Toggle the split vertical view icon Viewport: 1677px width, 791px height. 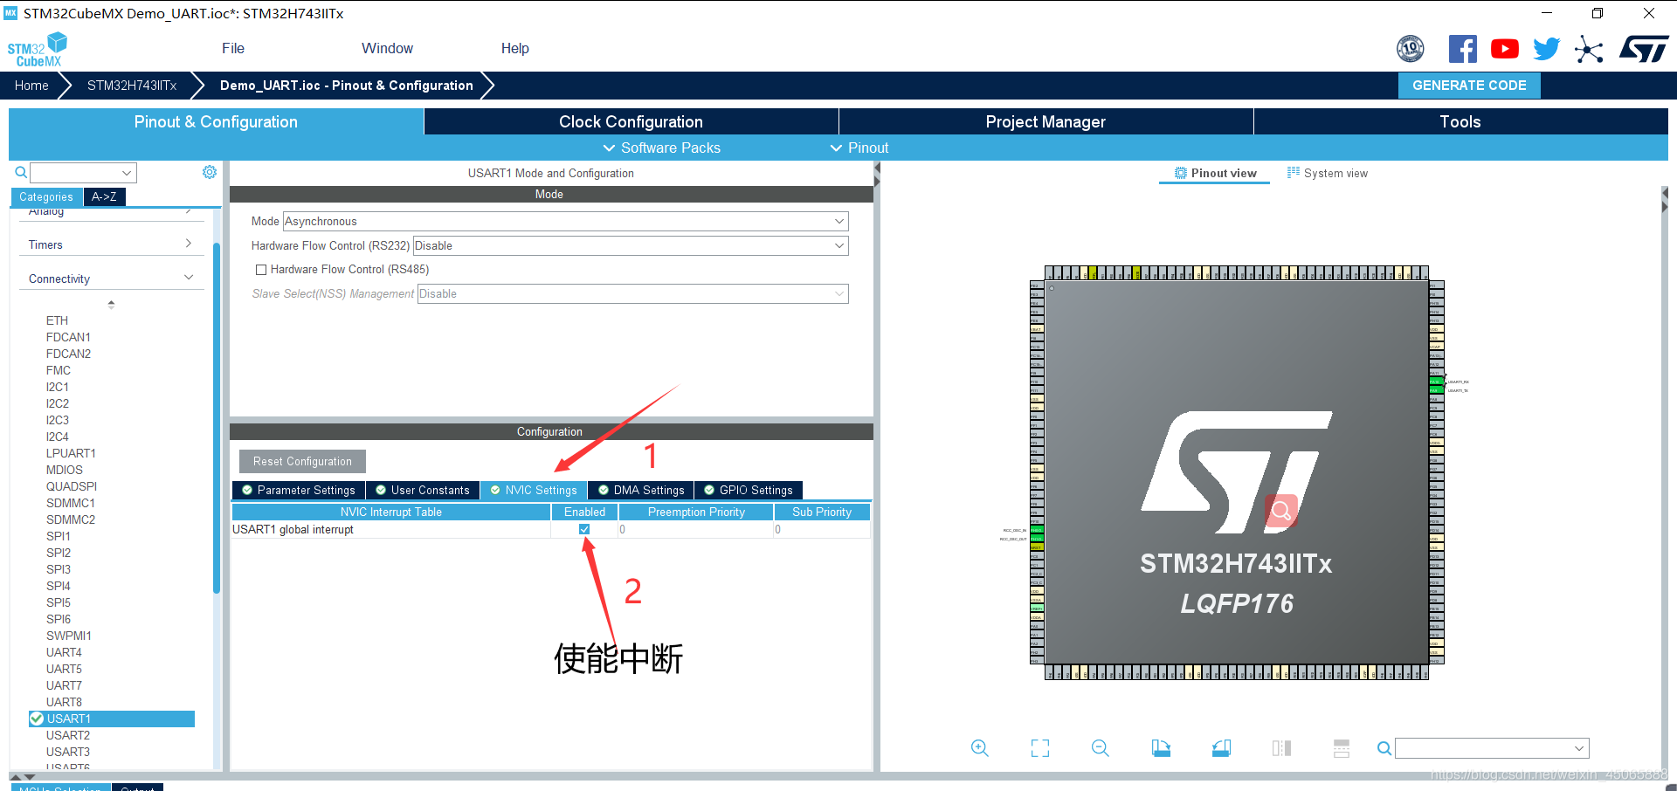(1281, 748)
